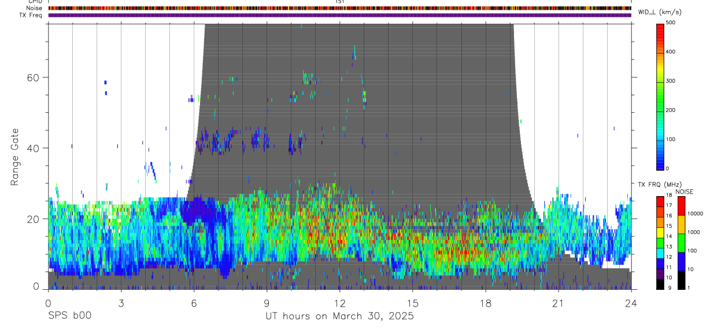The width and height of the screenshot is (710, 328).
Task: Click the 24 UT hour tick label
Action: tap(631, 303)
